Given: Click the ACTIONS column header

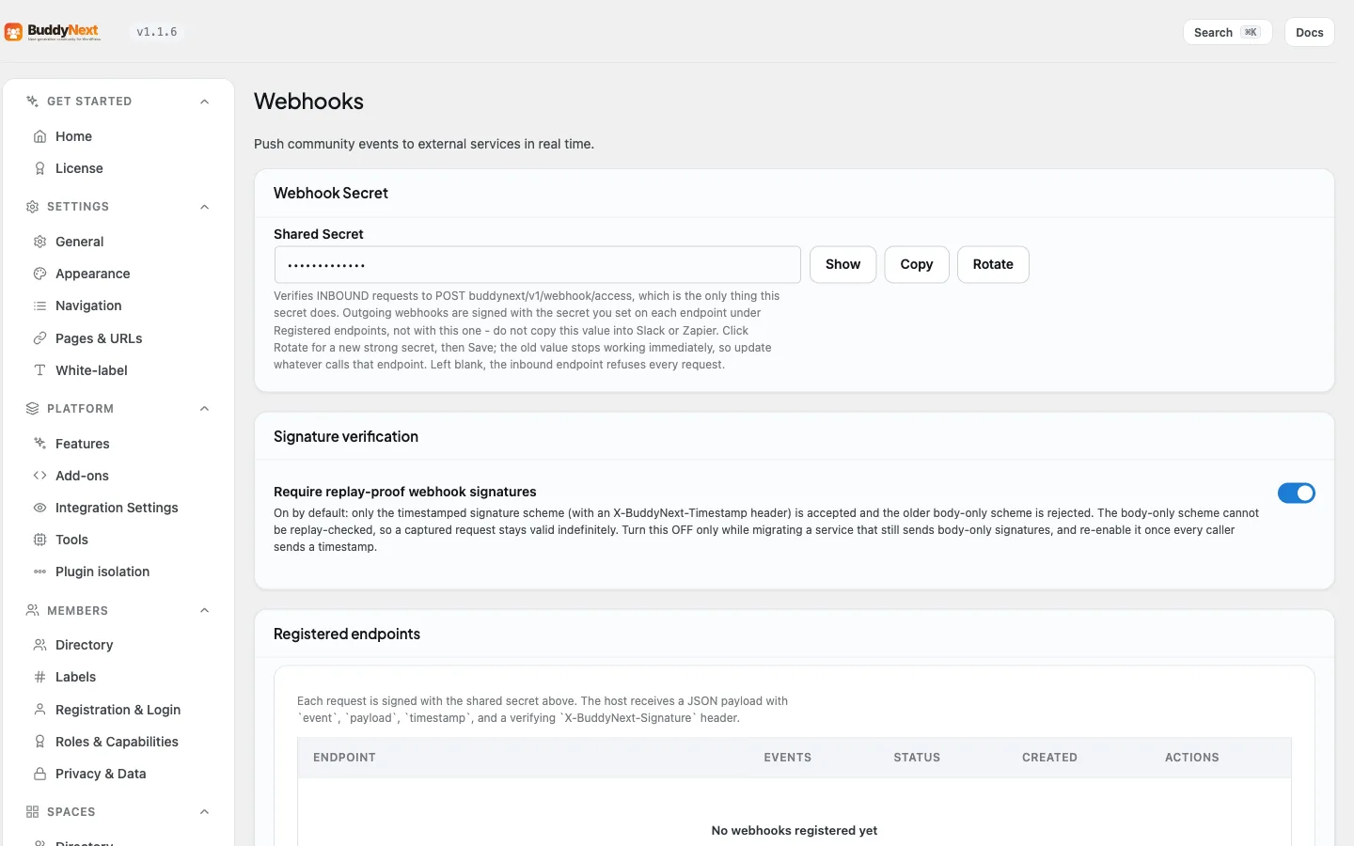Looking at the screenshot, I should [x=1191, y=758].
